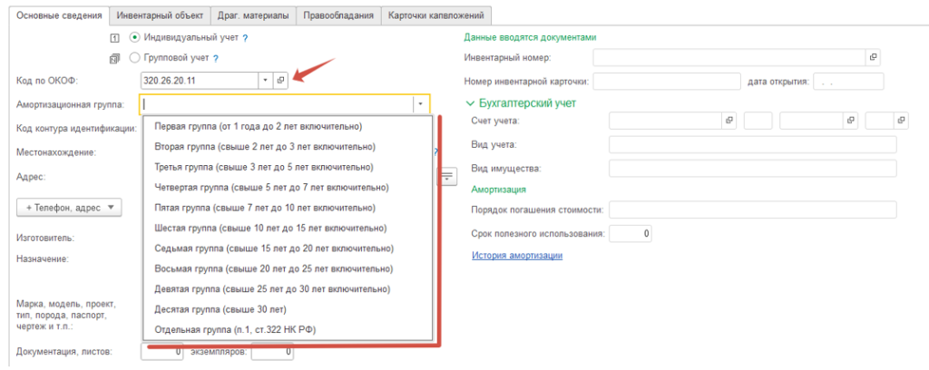
Task: Click into the Номер инвентарной карточки field
Action: tap(667, 81)
